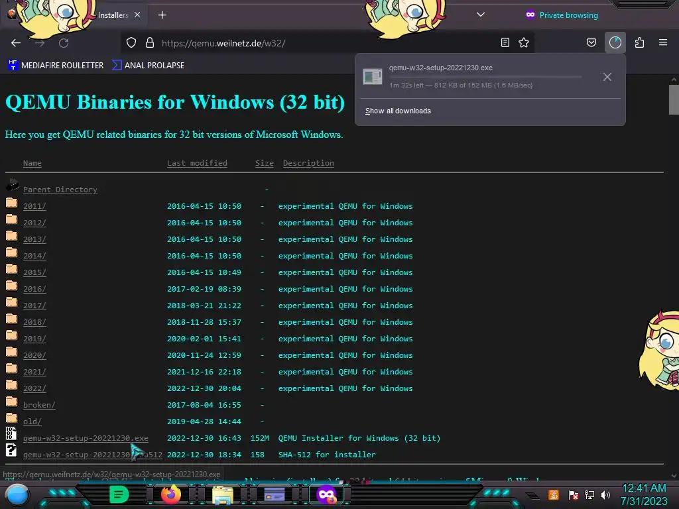
Task: Open the MEDIAFIRE ROULETTER bookmark
Action: [x=56, y=66]
